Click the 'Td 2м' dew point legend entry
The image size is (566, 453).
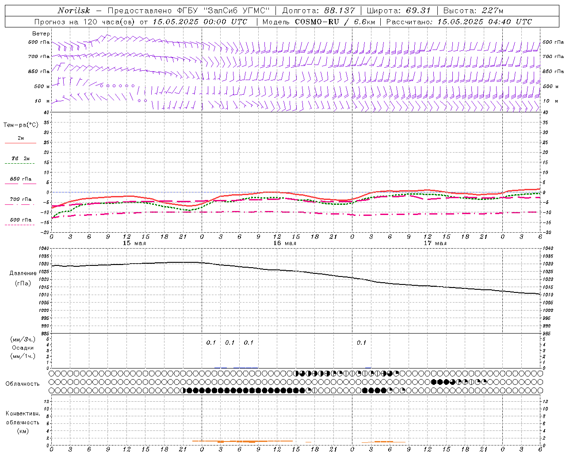21,158
